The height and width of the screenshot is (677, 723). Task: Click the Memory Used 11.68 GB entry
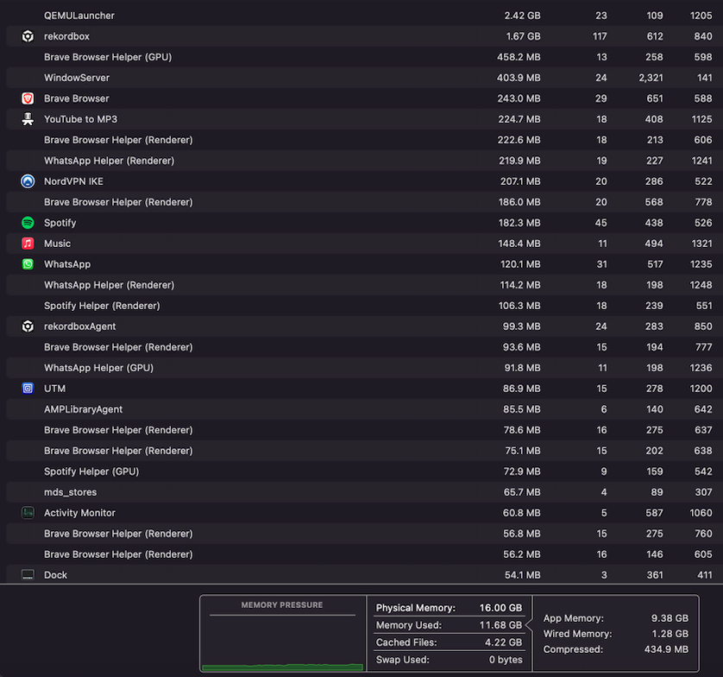(449, 625)
